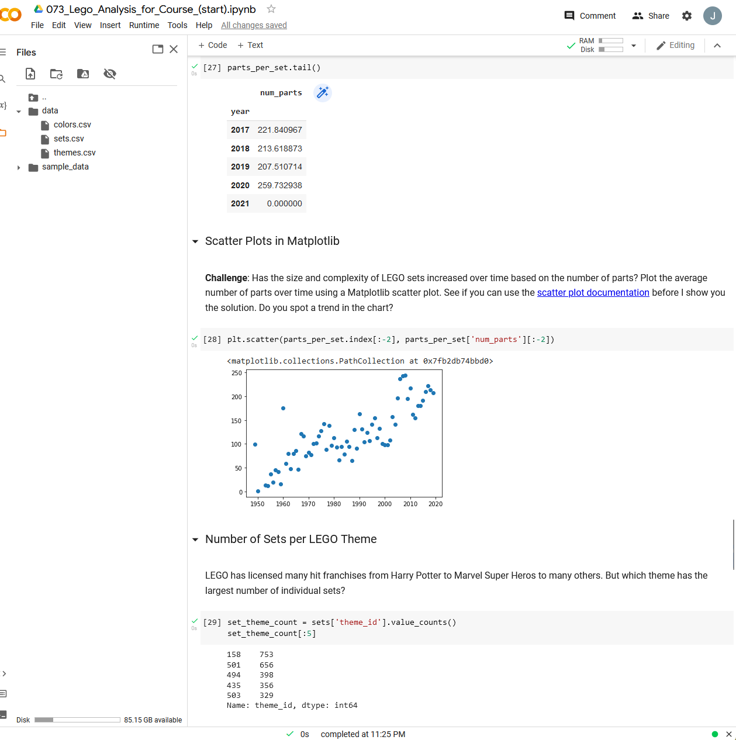Open the Comment panel
Screen dimensions: 736x740
pos(589,16)
